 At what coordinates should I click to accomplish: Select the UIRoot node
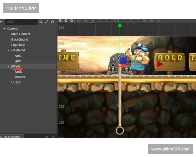[x=16, y=82]
